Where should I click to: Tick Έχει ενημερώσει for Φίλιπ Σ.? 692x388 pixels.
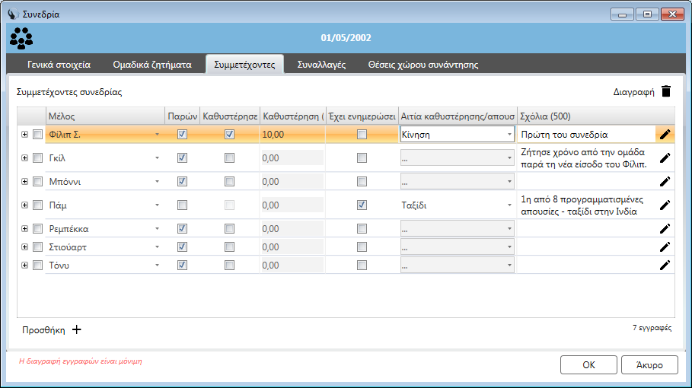[362, 135]
